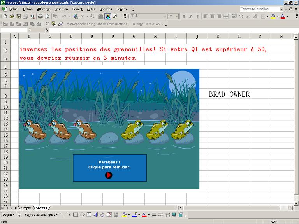Pick the Line drawing tool

(x=62, y=215)
